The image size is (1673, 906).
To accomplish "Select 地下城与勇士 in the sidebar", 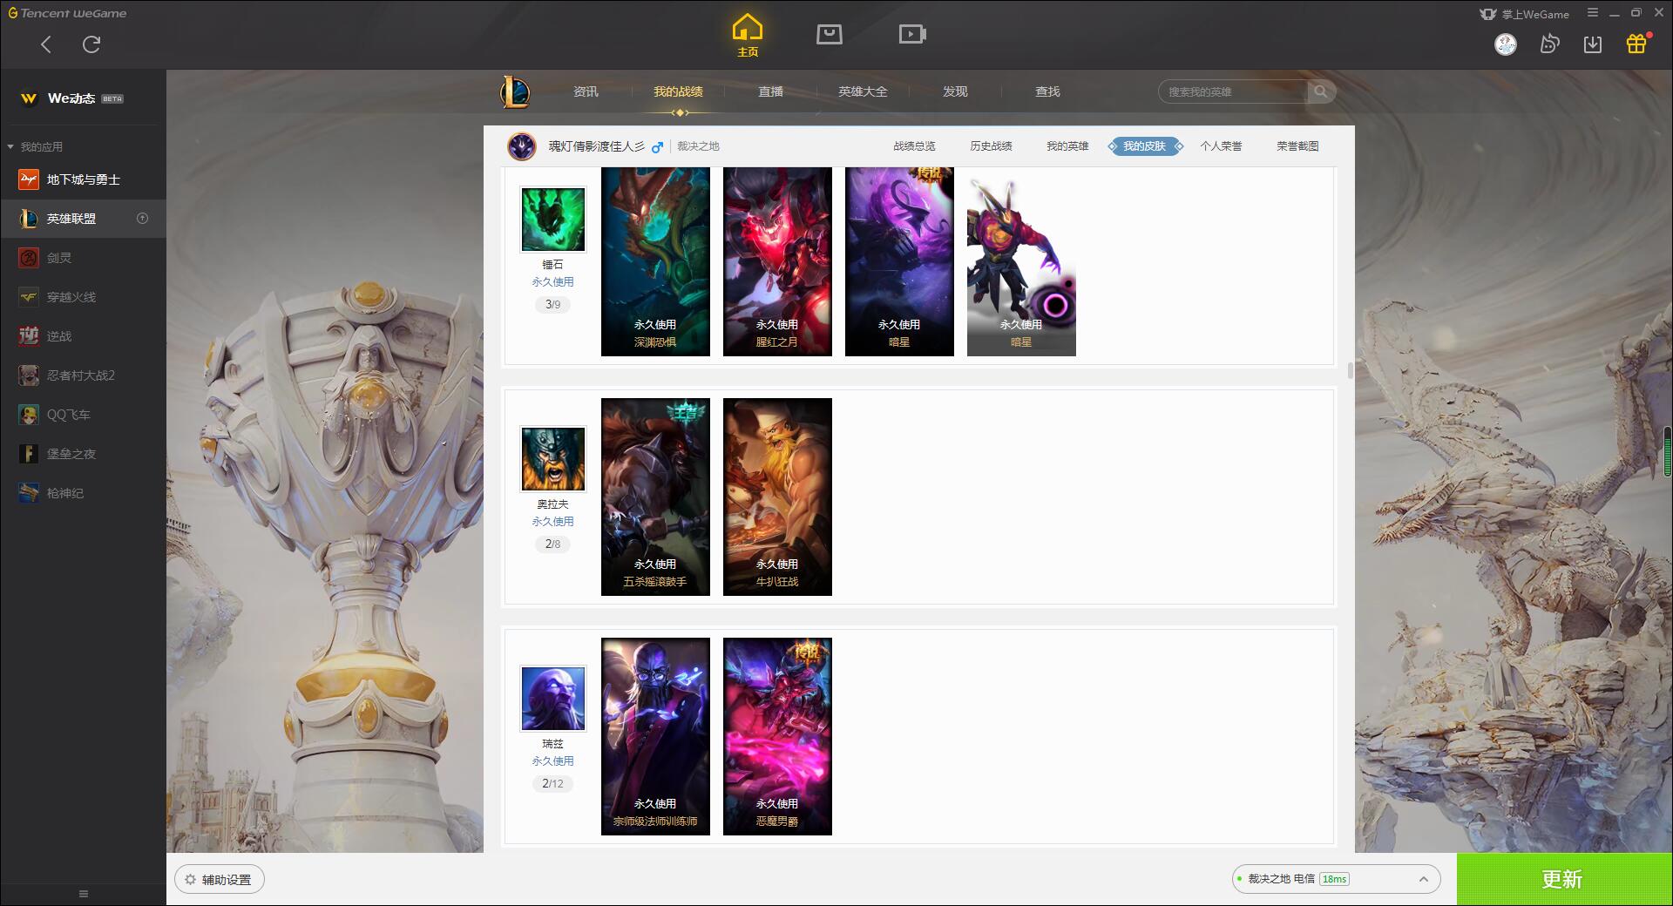I will coord(83,179).
